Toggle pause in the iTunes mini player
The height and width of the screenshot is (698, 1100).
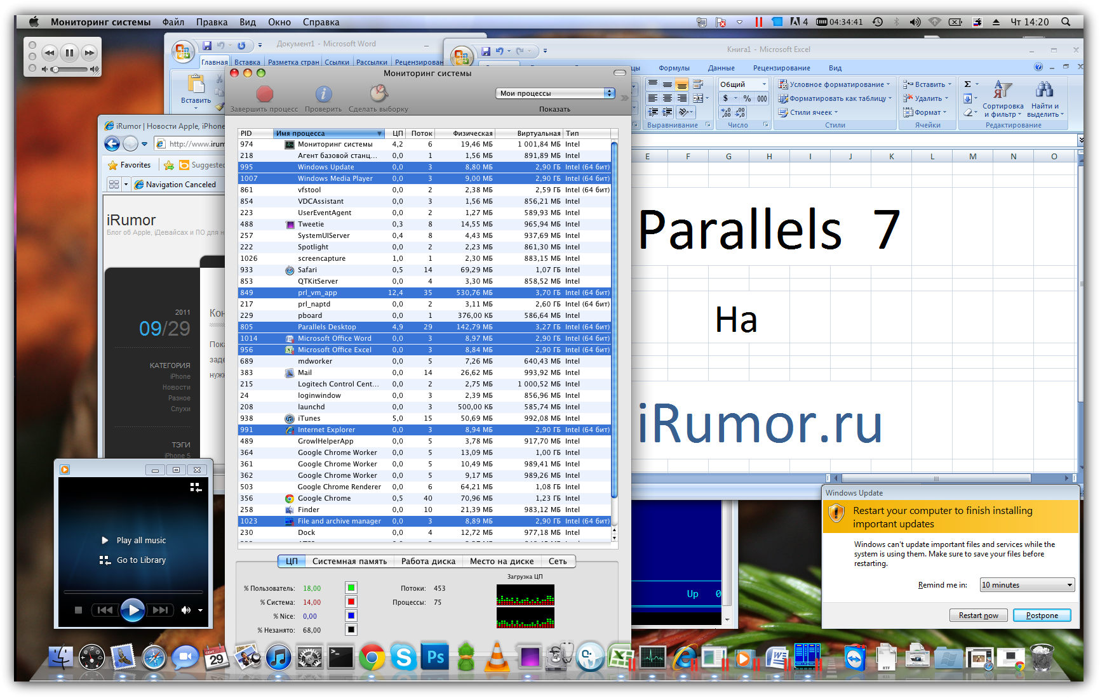click(69, 53)
